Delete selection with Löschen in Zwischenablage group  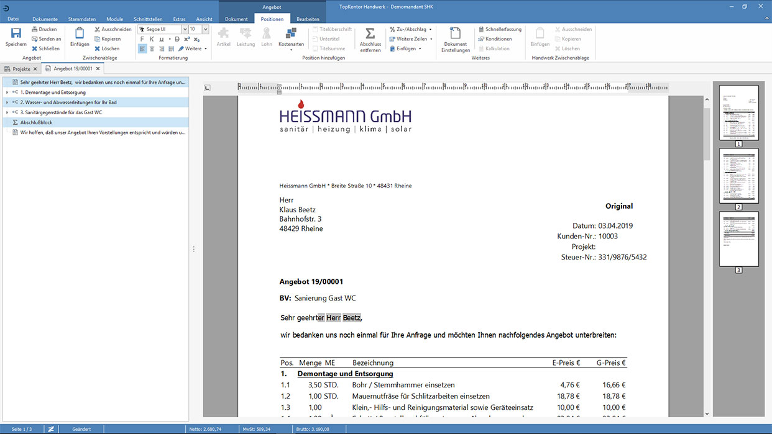107,48
